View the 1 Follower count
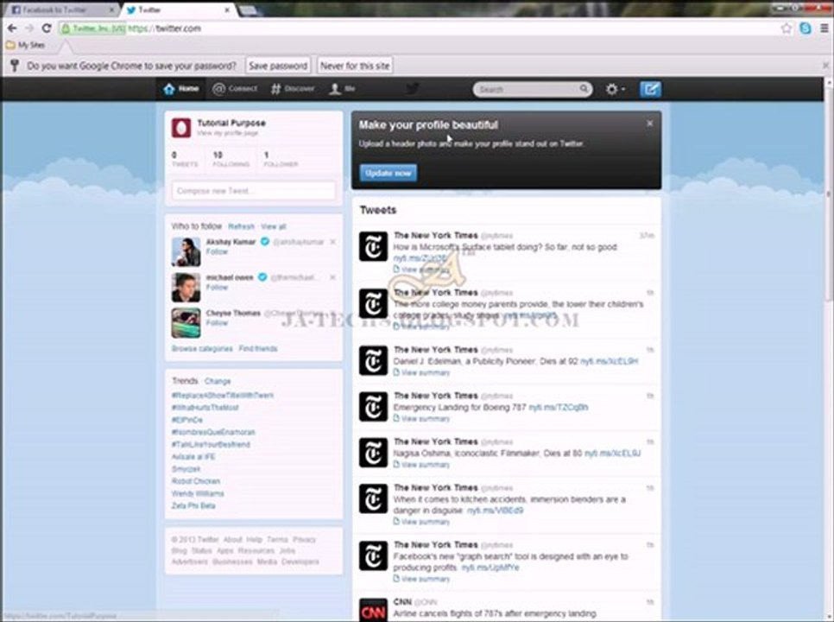The image size is (834, 622). coord(281,159)
